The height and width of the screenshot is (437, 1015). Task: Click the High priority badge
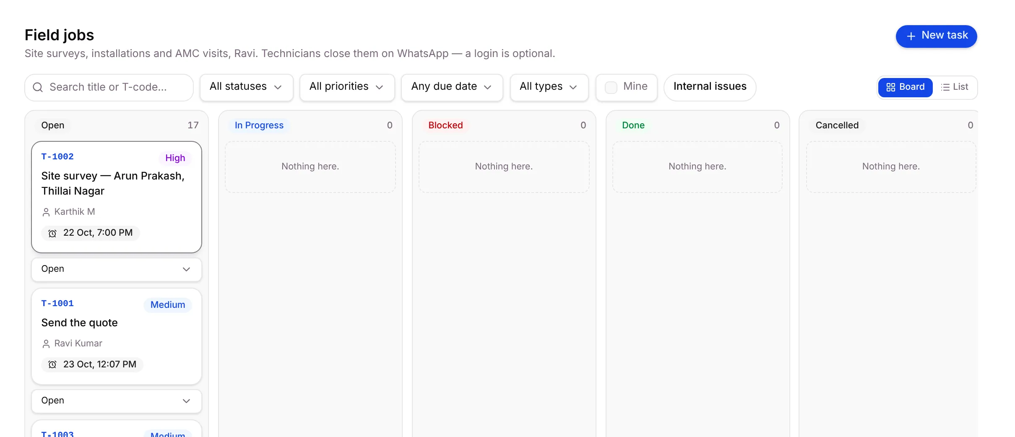(x=175, y=158)
